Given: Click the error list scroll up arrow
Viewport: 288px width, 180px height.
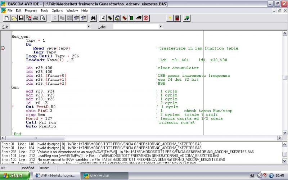Looking at the screenshot, I should (284, 144).
